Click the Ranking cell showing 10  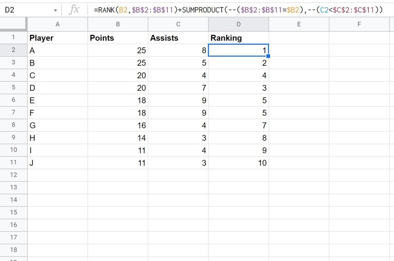(238, 163)
